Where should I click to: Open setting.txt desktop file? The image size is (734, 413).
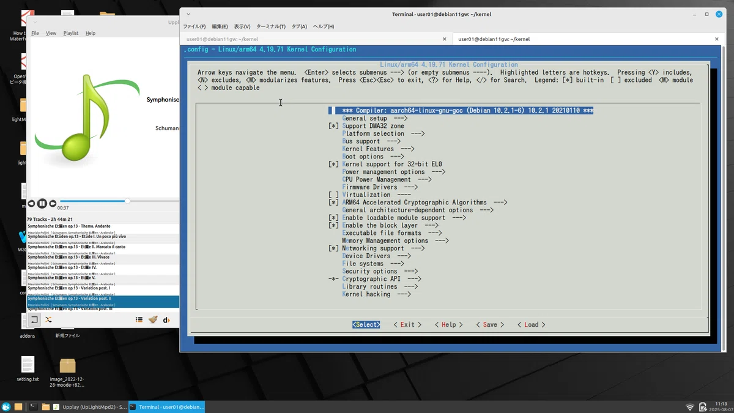coord(28,369)
